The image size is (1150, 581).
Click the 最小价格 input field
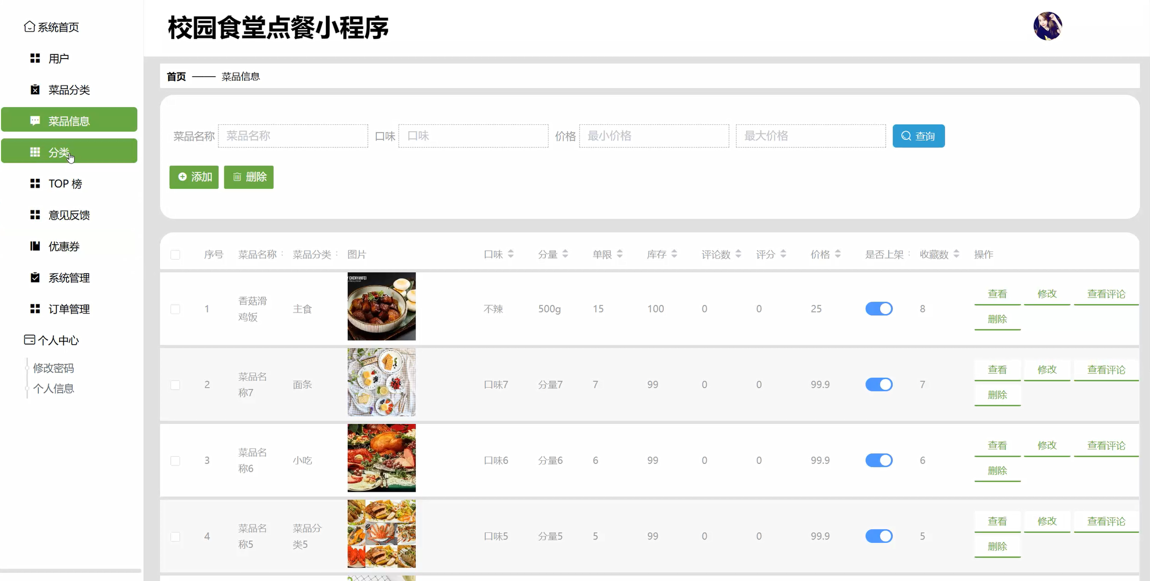pos(653,136)
